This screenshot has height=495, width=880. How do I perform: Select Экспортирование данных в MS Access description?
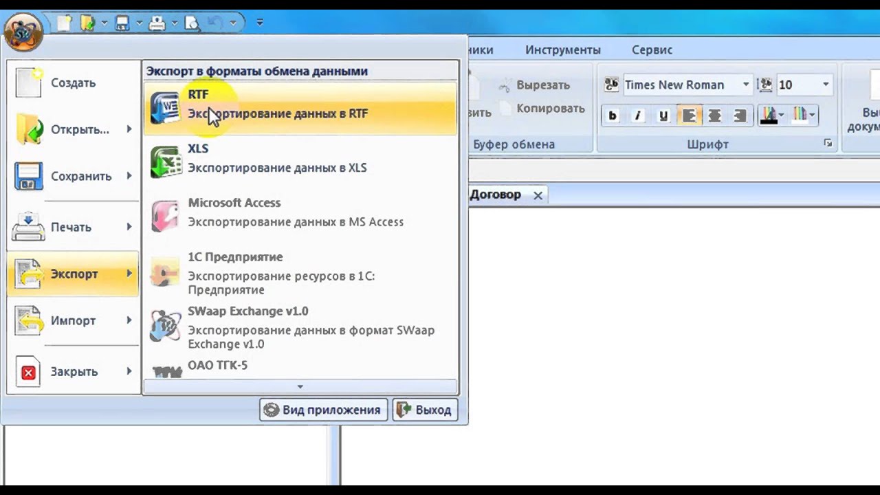point(296,222)
